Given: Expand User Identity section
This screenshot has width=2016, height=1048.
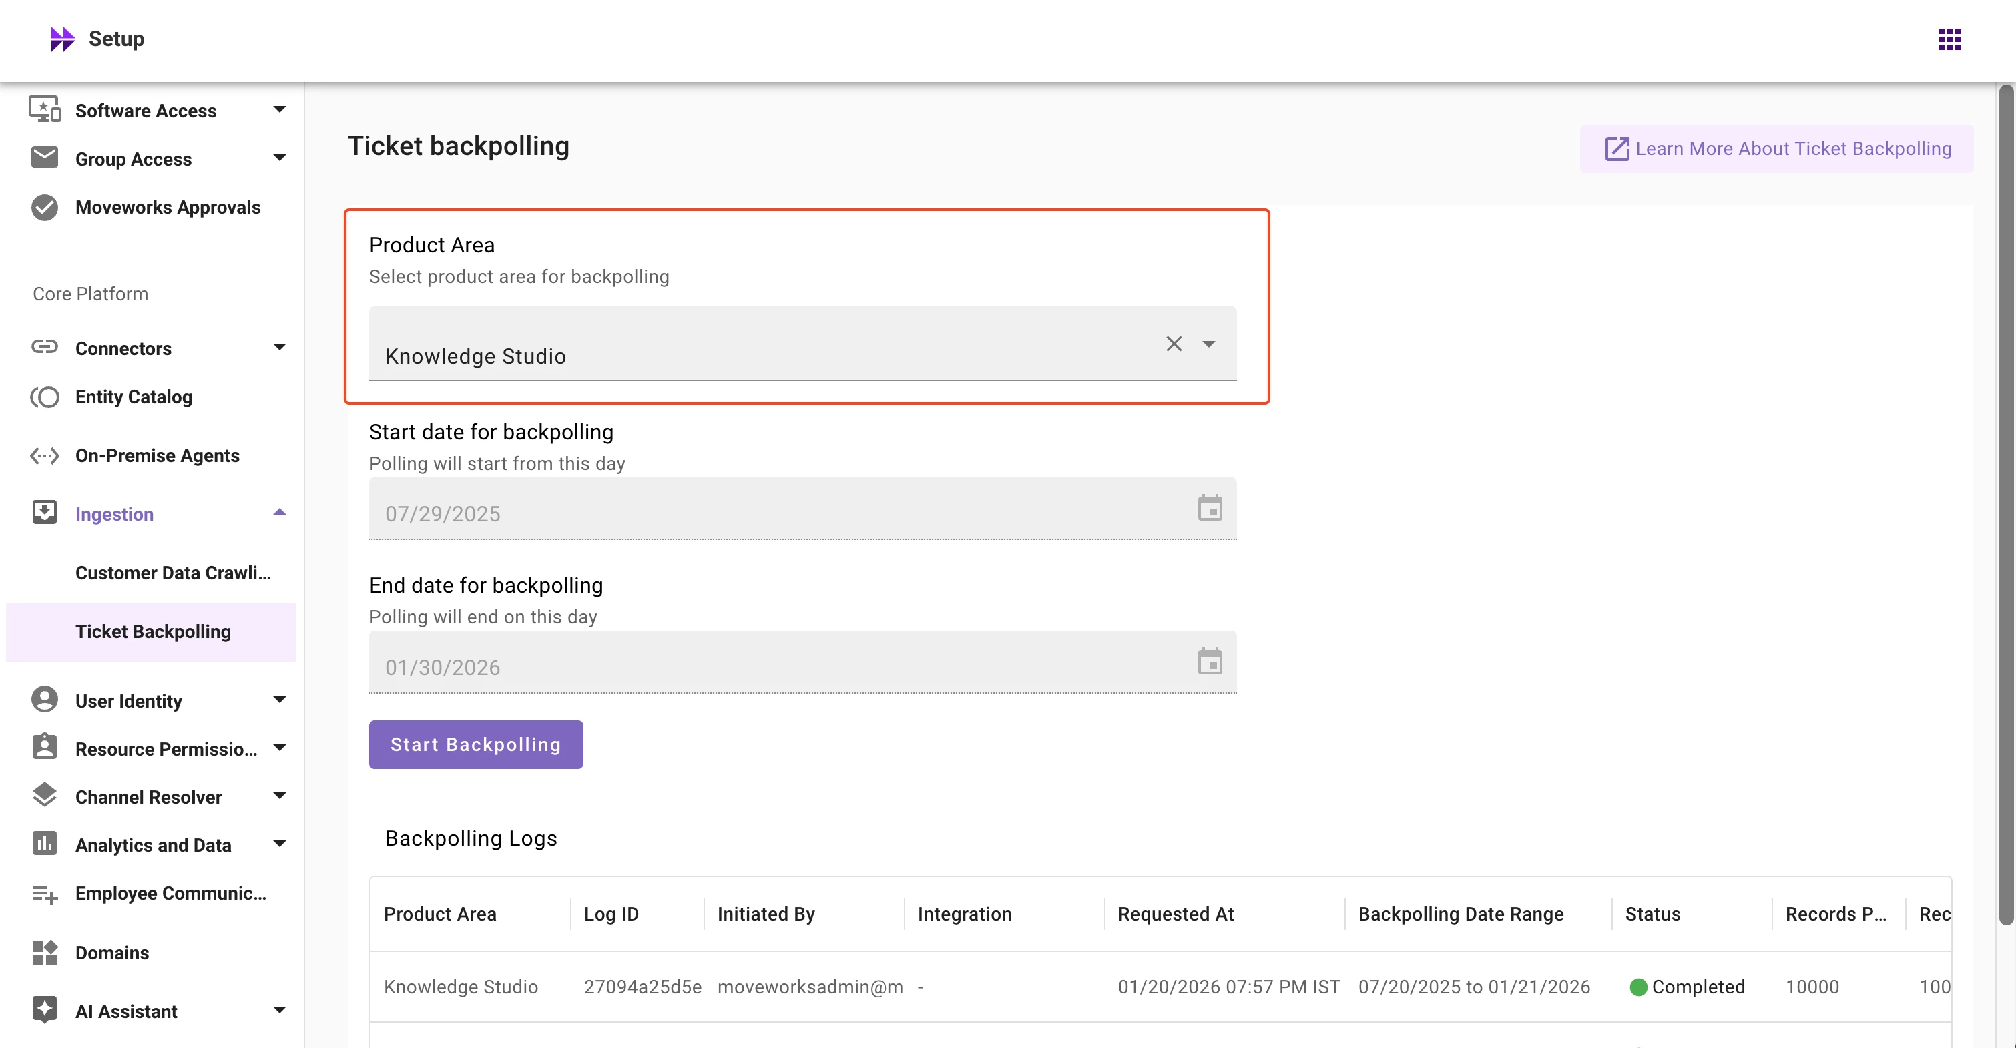Looking at the screenshot, I should 280,700.
